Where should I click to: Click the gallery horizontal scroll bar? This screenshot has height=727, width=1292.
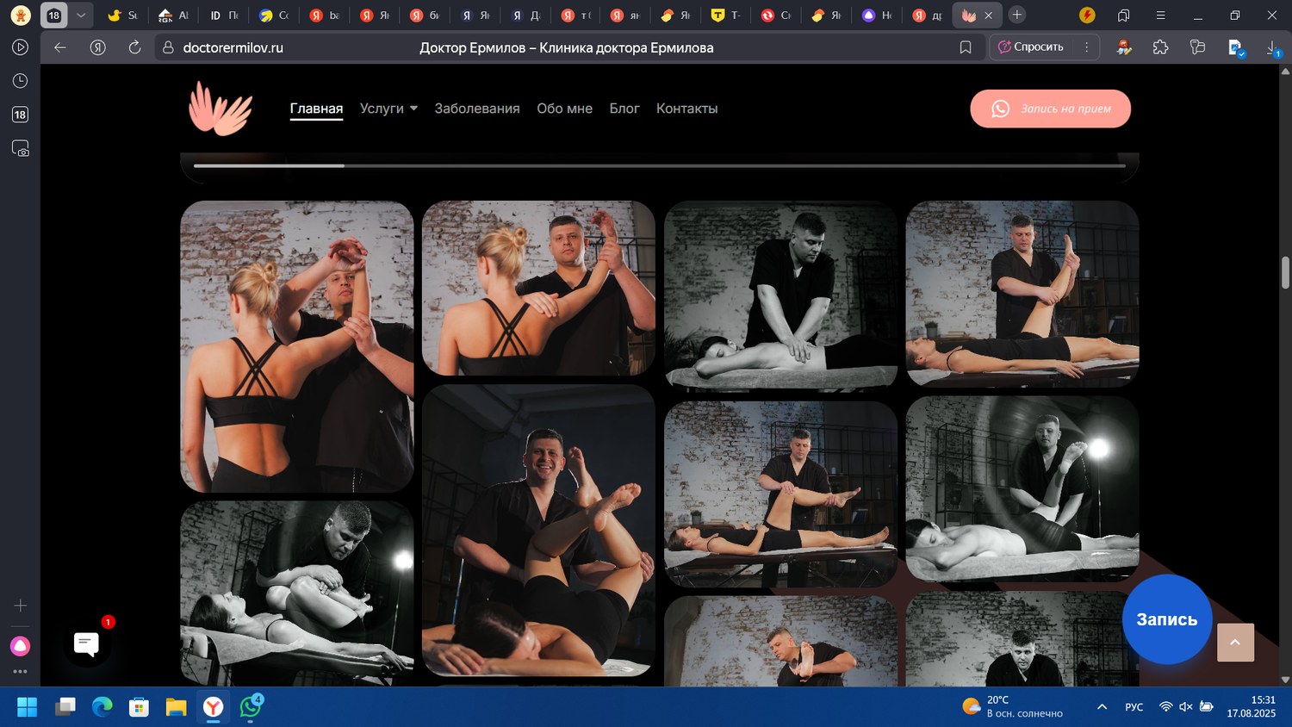pyautogui.click(x=659, y=165)
